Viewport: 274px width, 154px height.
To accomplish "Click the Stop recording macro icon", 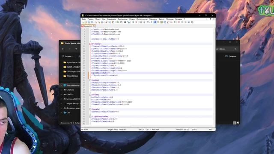I will click(x=182, y=22).
